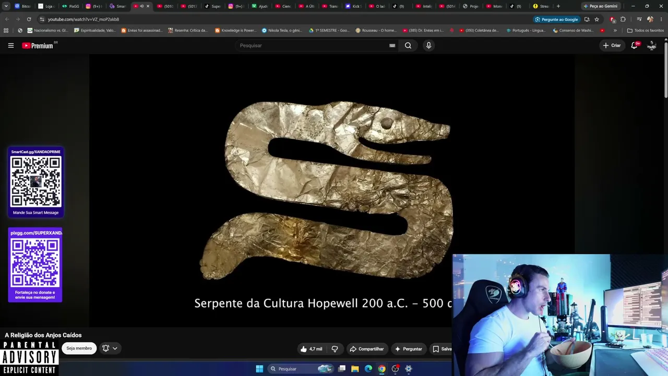This screenshot has width=668, height=376.
Task: Open the bookmarks apps grid icon
Action: pyautogui.click(x=6, y=30)
